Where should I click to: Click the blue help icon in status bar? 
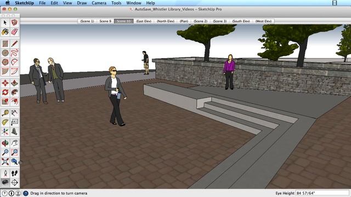(x=26, y=193)
